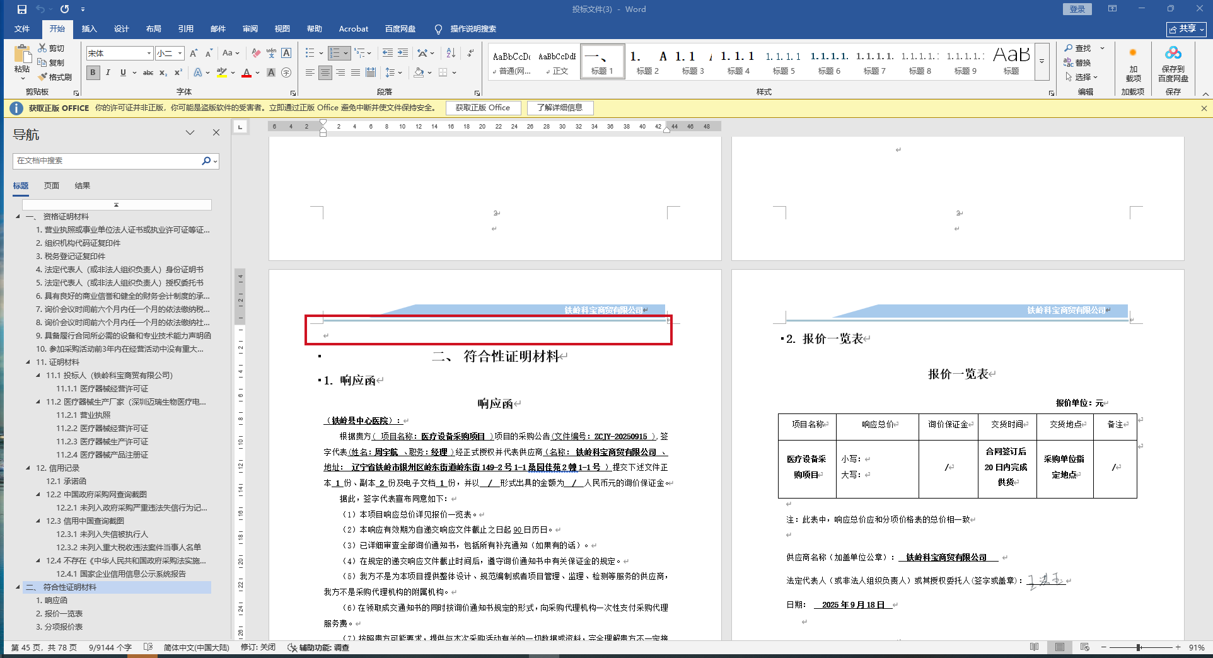Justify the paragraph text on both sides

click(x=355, y=72)
